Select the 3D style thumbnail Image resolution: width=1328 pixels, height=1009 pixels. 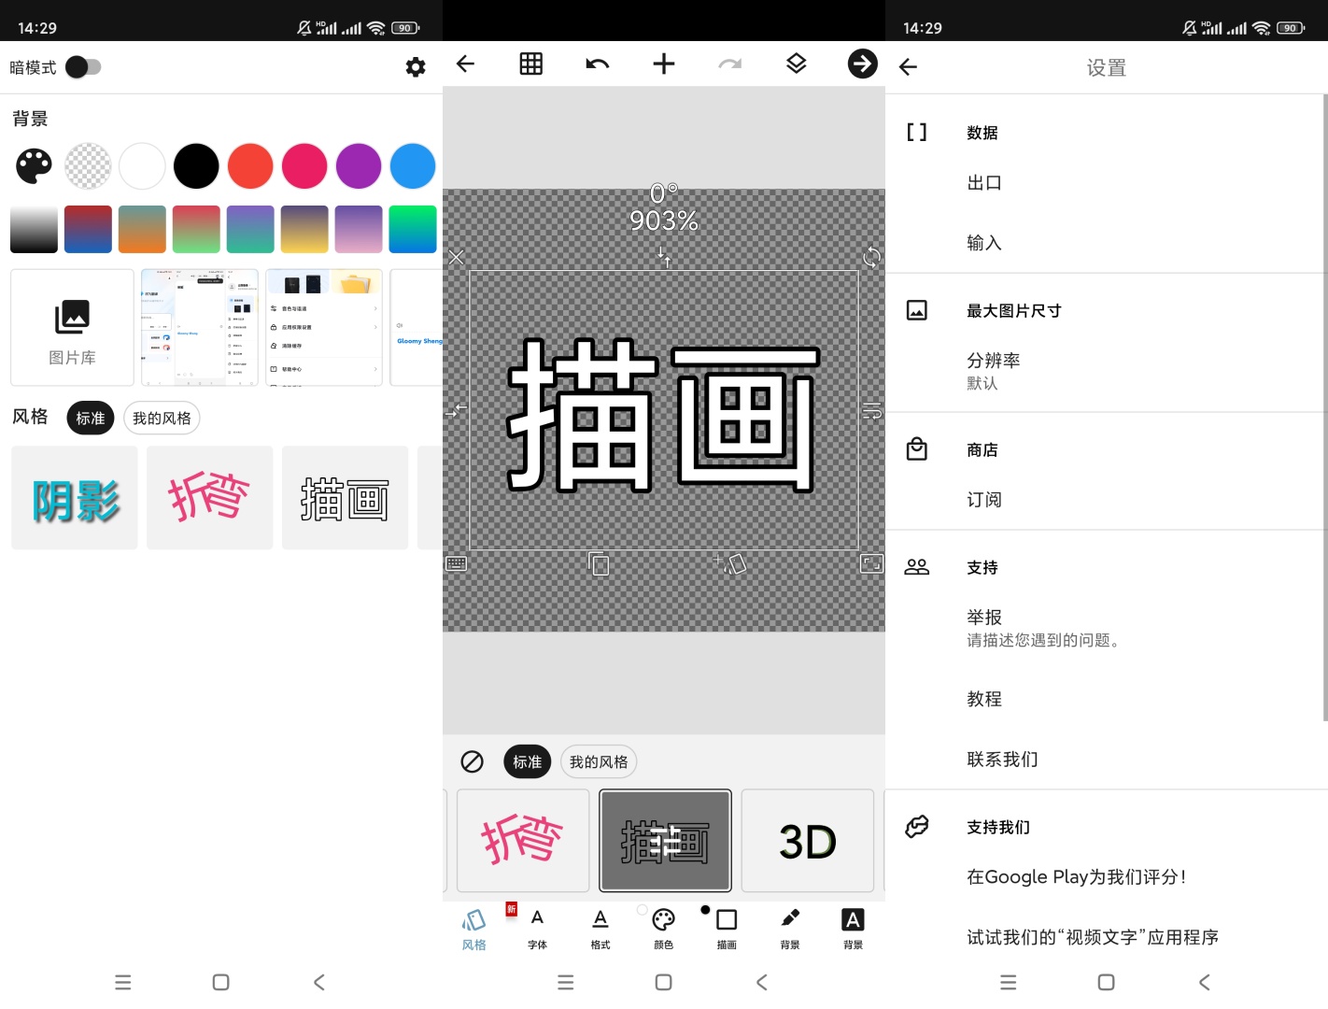(x=807, y=841)
